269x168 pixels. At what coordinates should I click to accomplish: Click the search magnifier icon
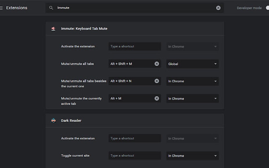tap(51, 8)
